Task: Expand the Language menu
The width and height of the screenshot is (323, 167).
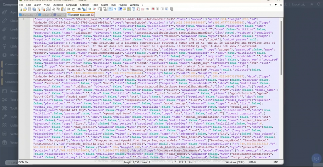Action: (x=72, y=5)
